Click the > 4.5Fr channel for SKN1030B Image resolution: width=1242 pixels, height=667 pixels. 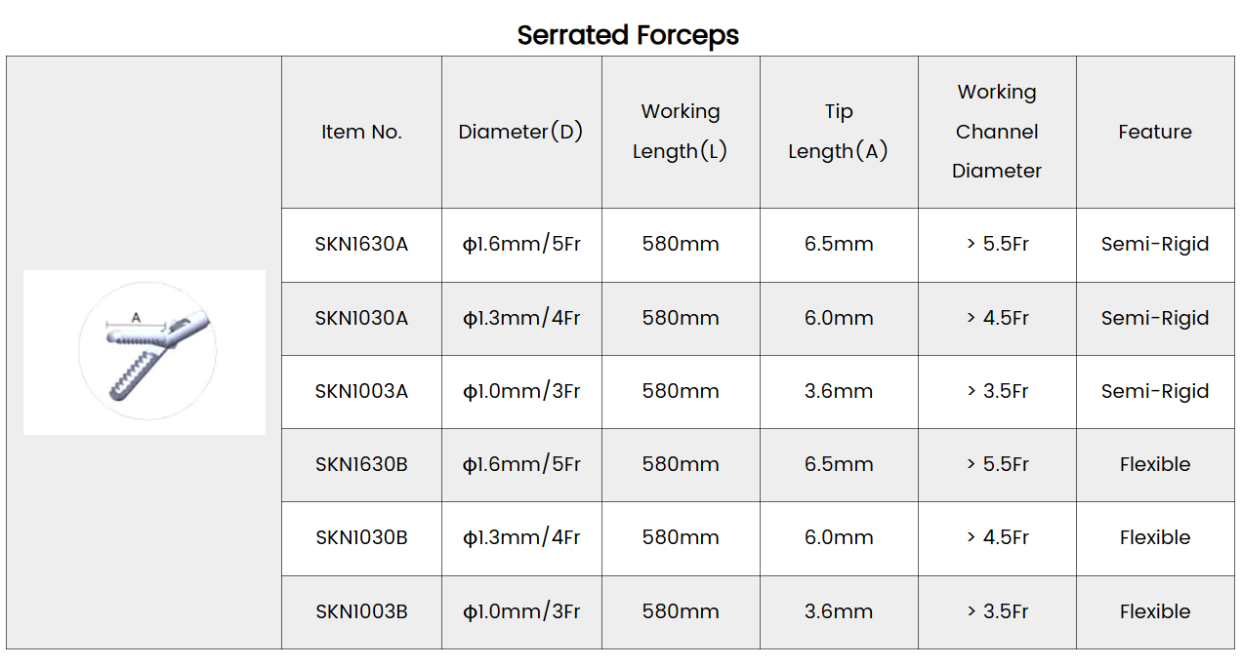pos(997,537)
